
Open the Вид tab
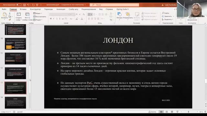click(x=101, y=9)
